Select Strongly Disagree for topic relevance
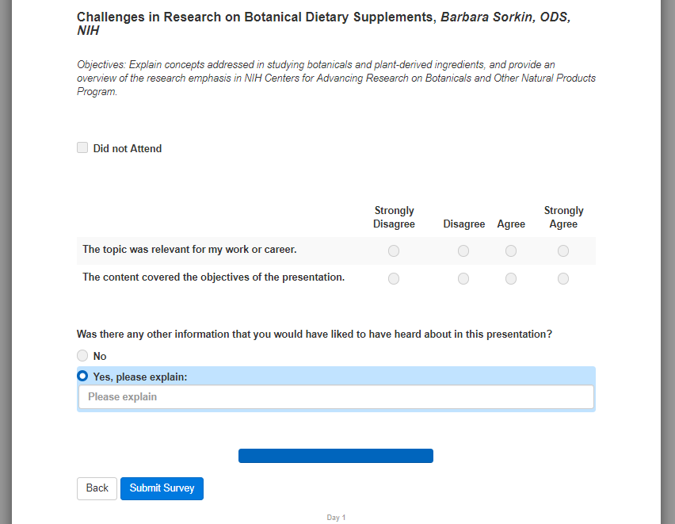Screen dimensions: 675x524 coord(394,251)
